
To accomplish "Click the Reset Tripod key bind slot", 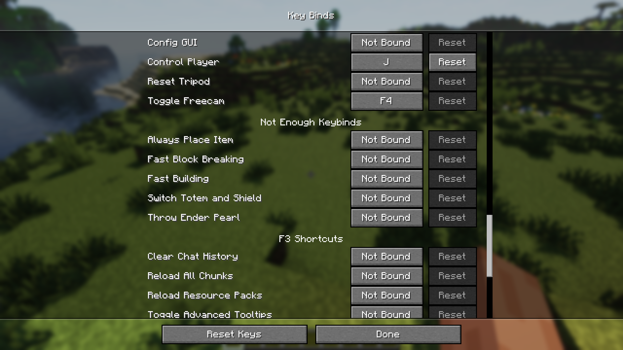I will pos(385,81).
